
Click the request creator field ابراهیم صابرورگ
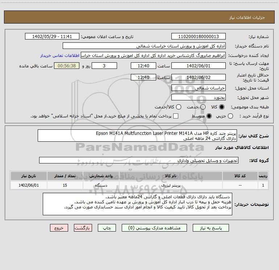pyautogui.click(x=153, y=55)
